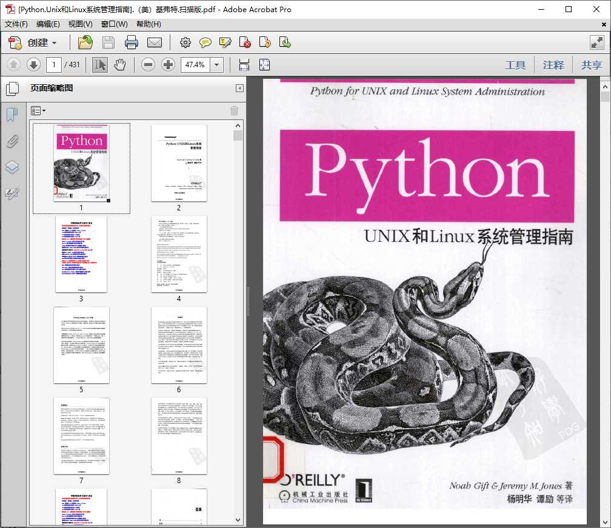Open a file with the folder icon
The image size is (611, 528).
click(x=85, y=42)
